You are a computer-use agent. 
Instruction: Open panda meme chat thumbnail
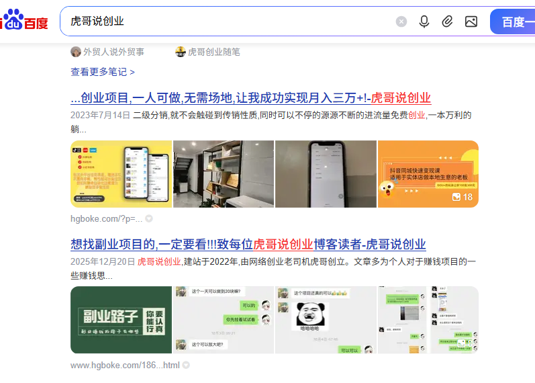pos(326,320)
